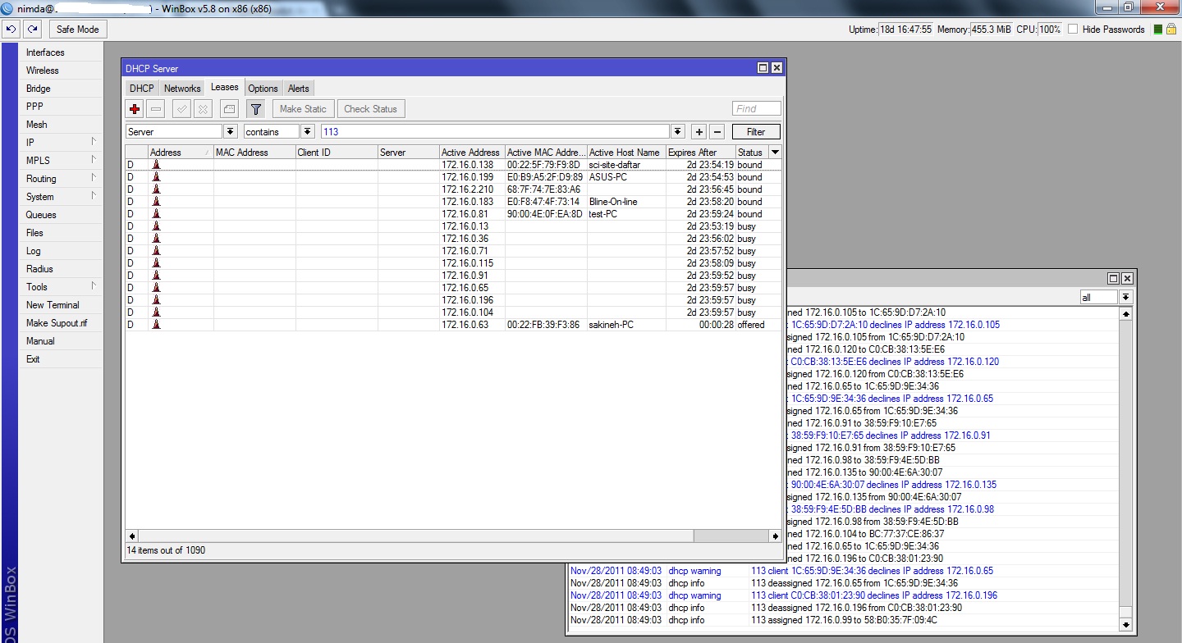Select lease icon for row 172.16.2.210
The width and height of the screenshot is (1182, 643).
(x=156, y=189)
